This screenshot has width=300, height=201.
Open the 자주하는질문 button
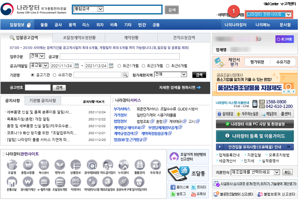(x=247, y=114)
